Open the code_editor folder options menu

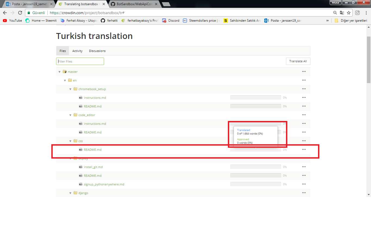(x=304, y=115)
